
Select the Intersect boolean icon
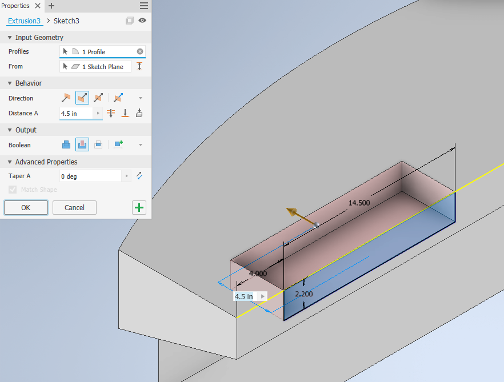[x=98, y=145]
